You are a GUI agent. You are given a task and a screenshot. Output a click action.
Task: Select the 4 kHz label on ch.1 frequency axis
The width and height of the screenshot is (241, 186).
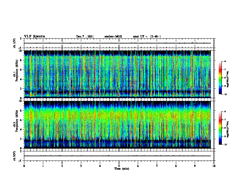(x=21, y=79)
